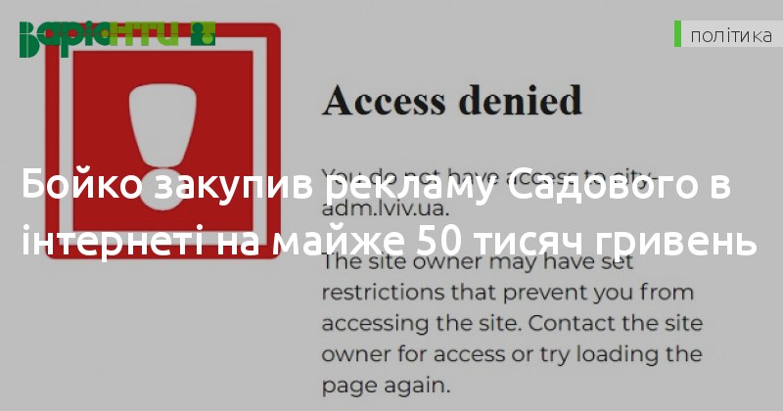Click 'The site owner may have set' line
Screen dimensions: 783x411
point(478,261)
